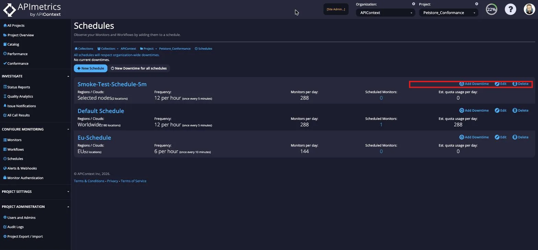Screen dimensions: 538x250
Task: Open the Project breadcrumb dropdown
Action: (148, 49)
